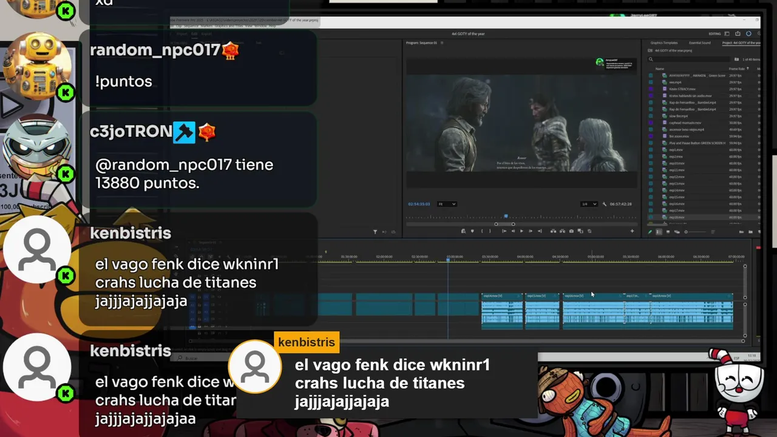Step forward one frame

pos(531,231)
